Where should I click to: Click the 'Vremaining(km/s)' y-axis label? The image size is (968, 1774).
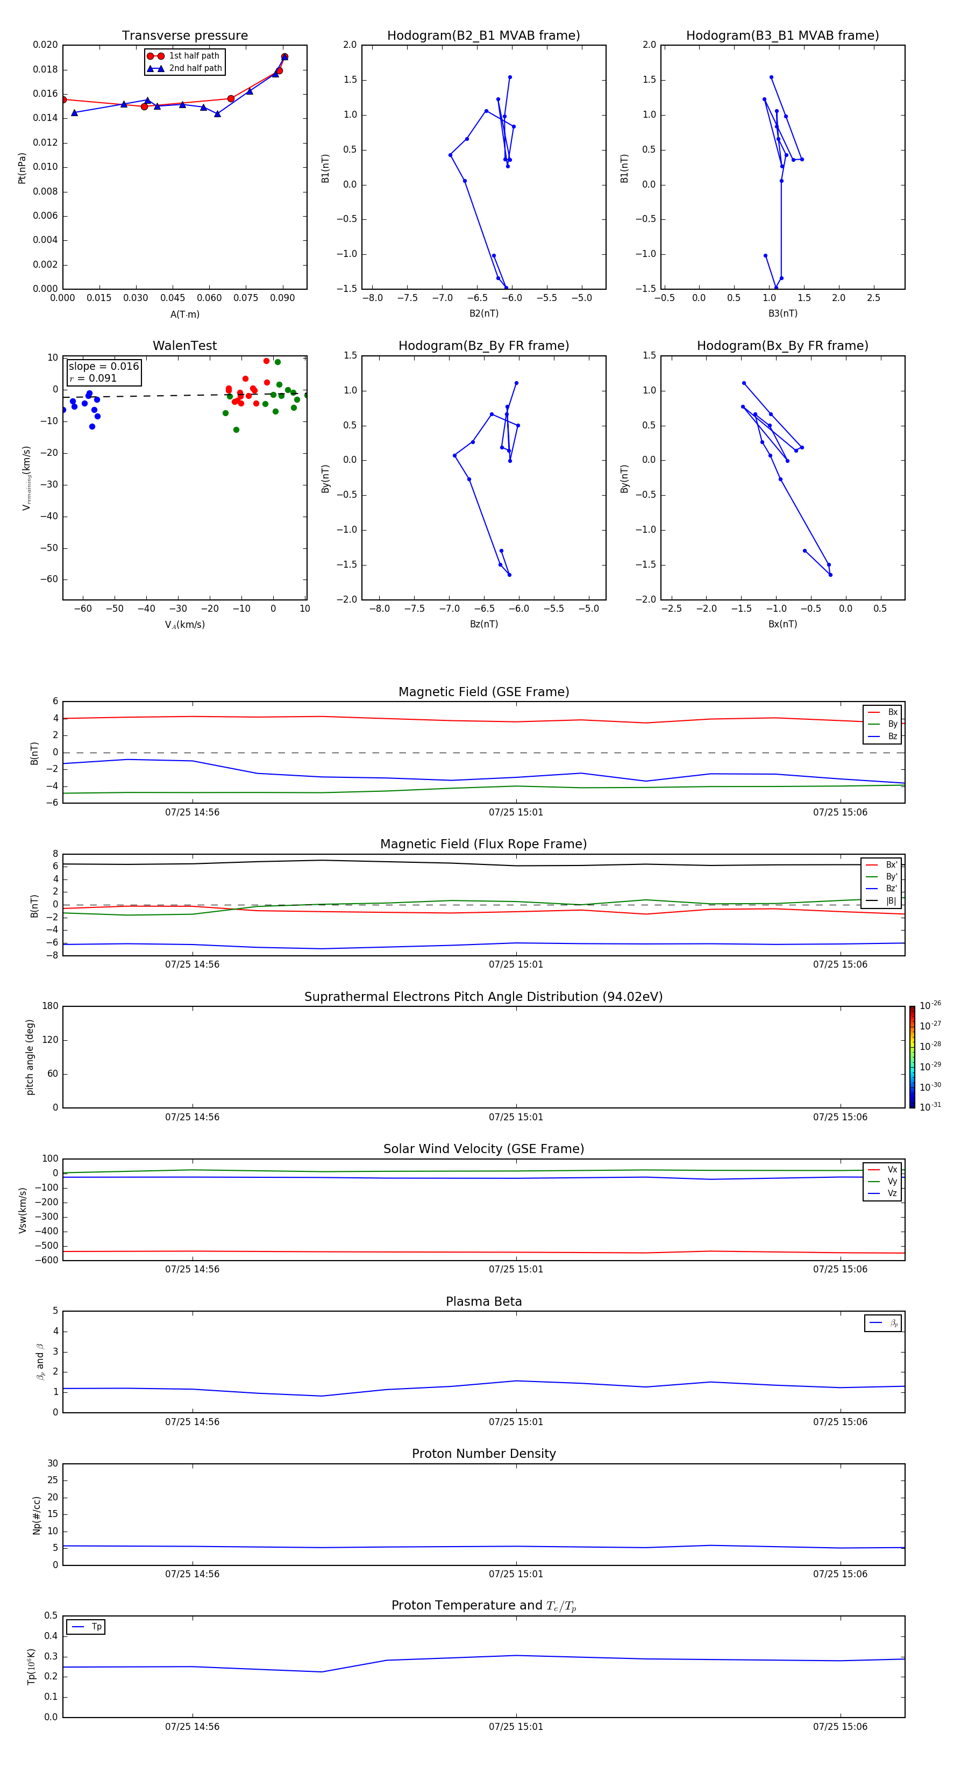(x=26, y=478)
